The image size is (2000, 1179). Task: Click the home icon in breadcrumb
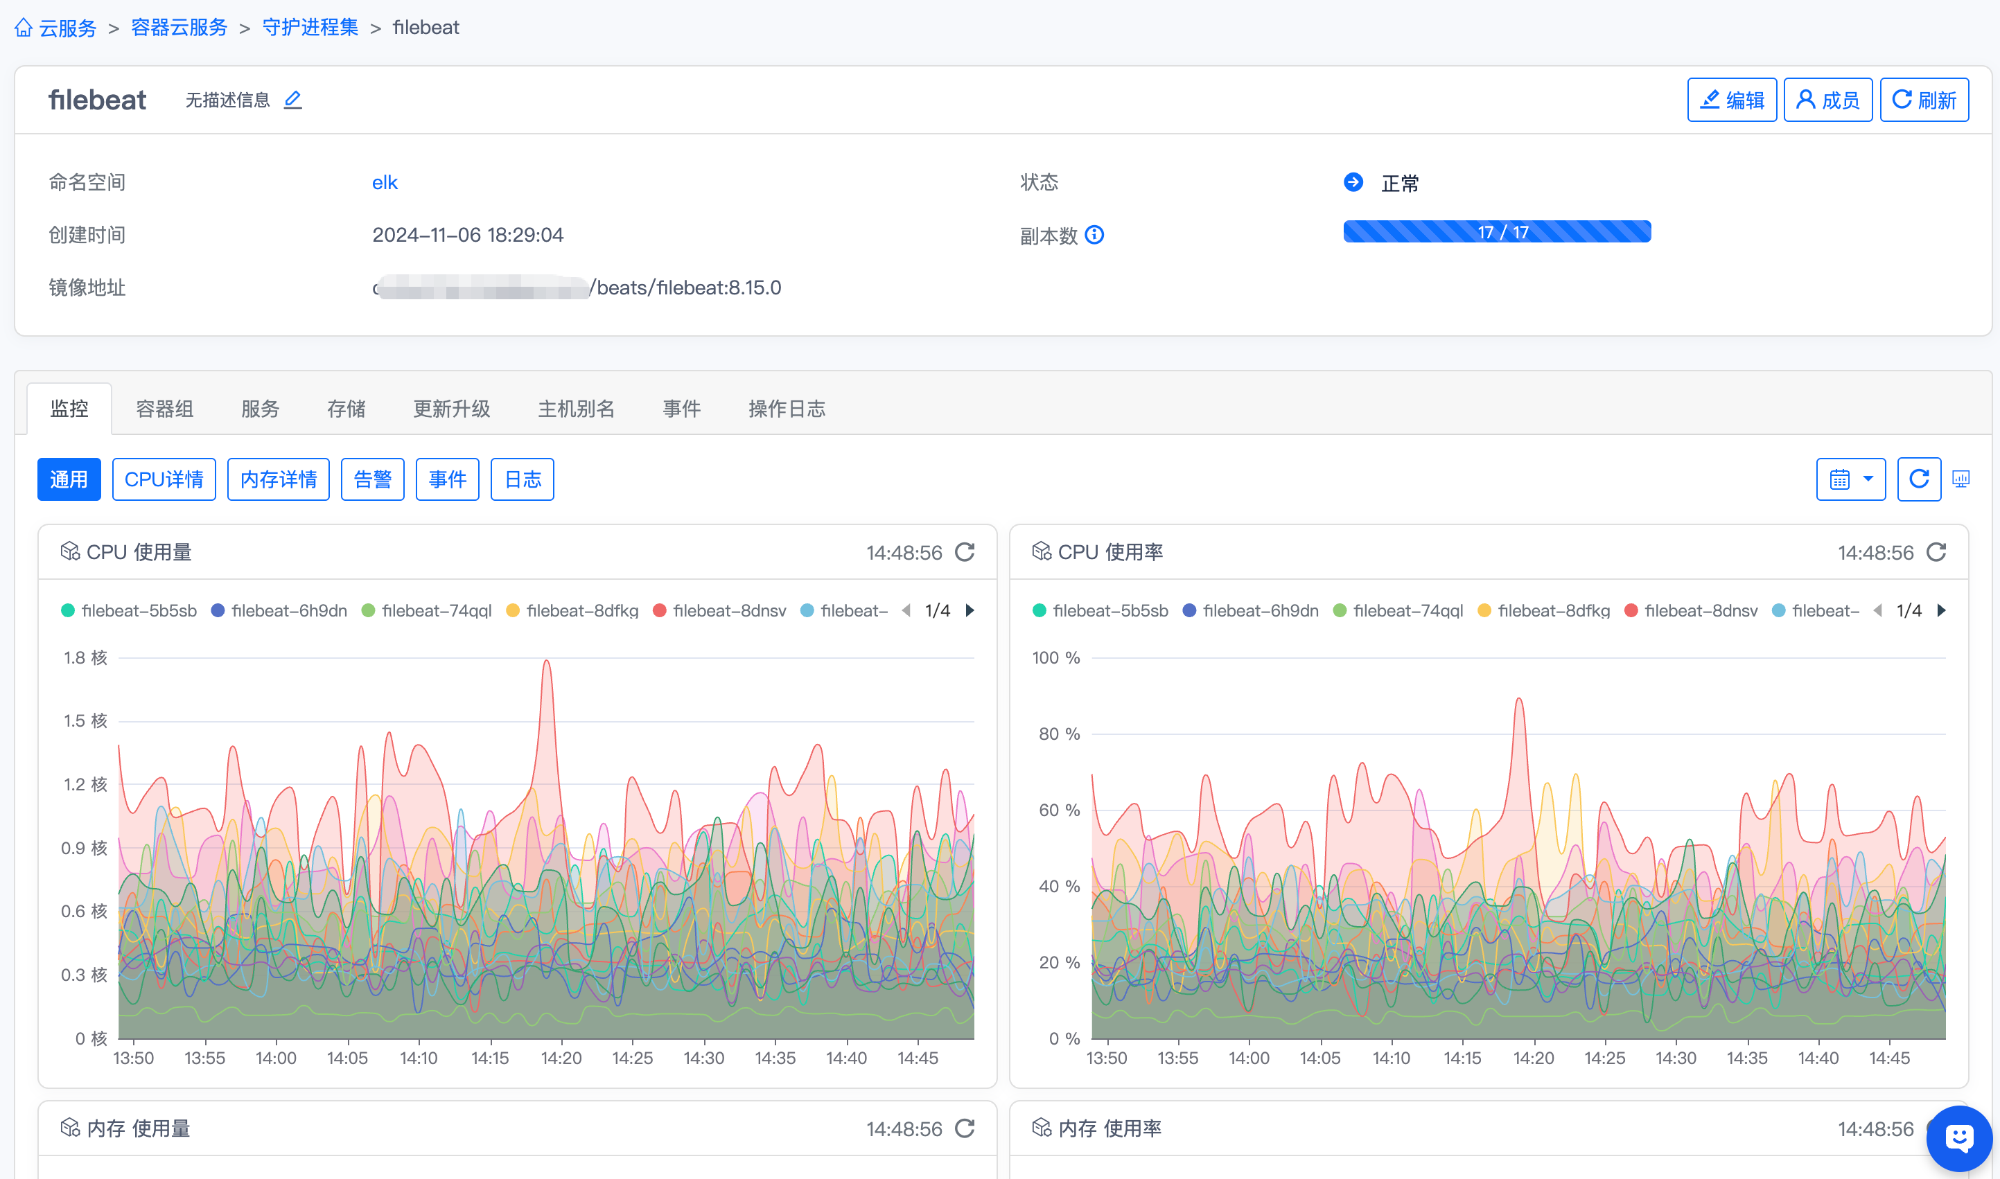coord(23,28)
